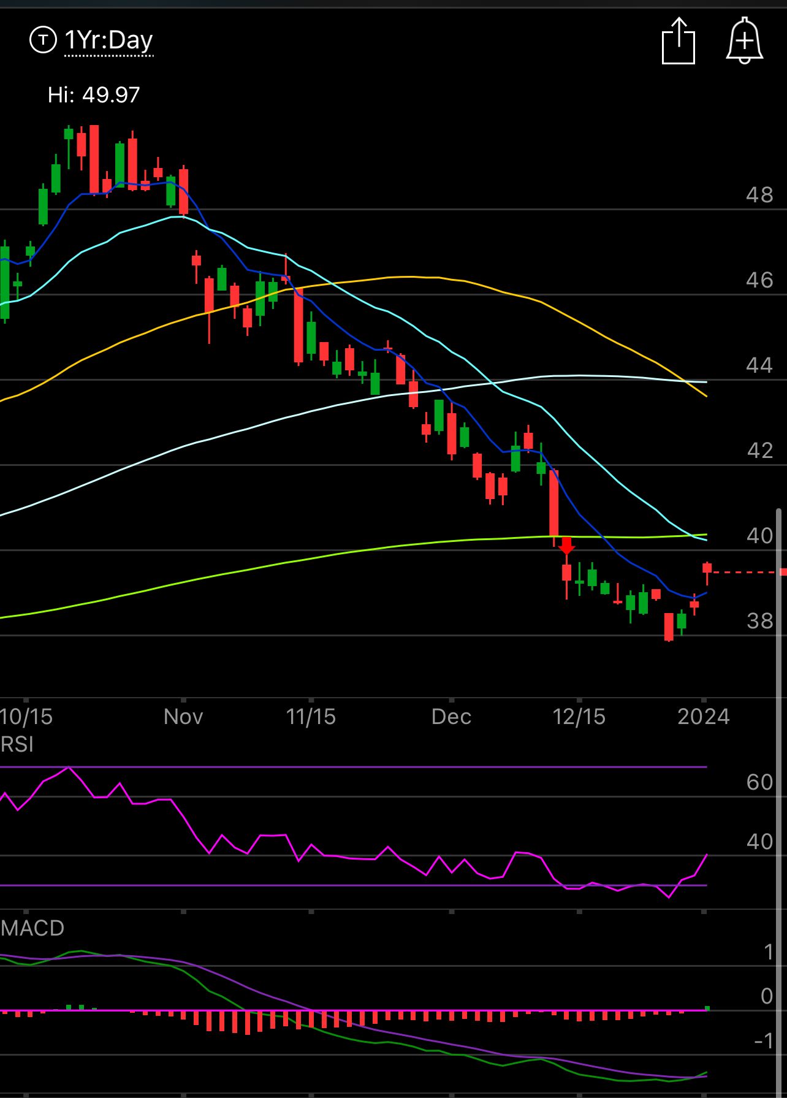Image resolution: width=787 pixels, height=1098 pixels.
Task: Tap the share/export icon
Action: tap(679, 40)
